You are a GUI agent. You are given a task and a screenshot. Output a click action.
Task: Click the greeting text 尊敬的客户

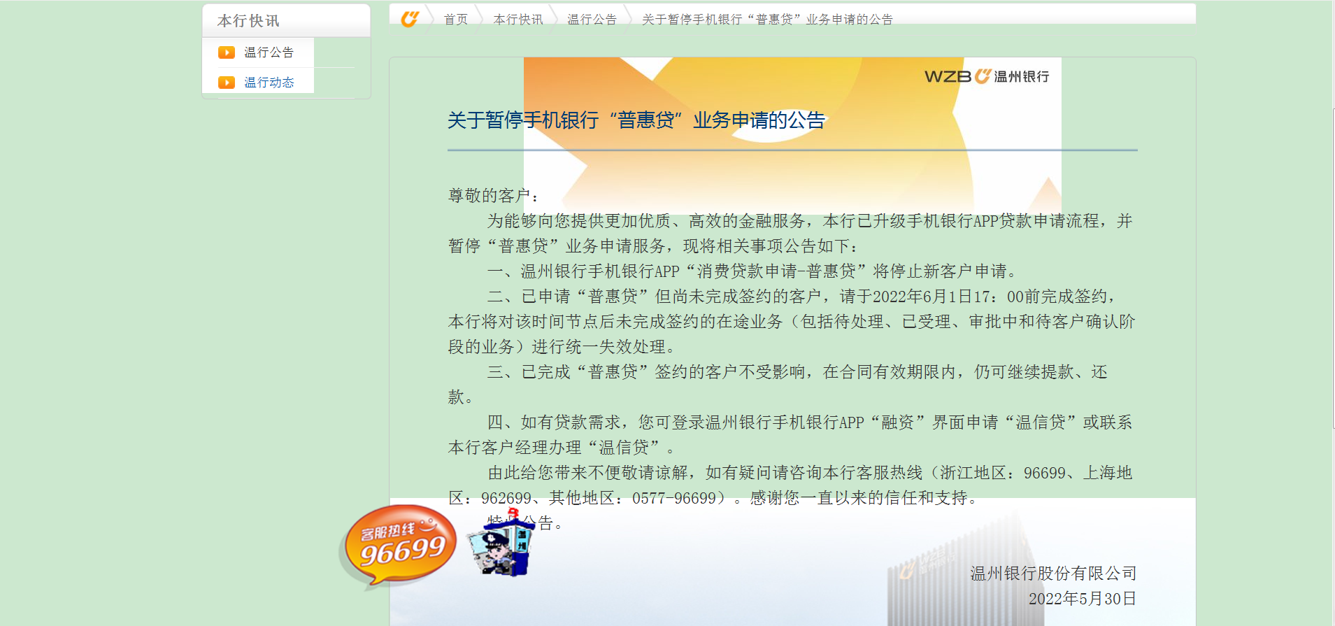[490, 196]
